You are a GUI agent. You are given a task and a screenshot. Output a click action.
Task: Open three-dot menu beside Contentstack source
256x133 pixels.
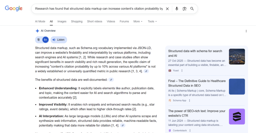(190, 130)
